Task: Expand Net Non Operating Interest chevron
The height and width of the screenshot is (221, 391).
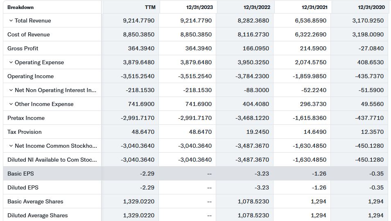Action: click(11, 90)
